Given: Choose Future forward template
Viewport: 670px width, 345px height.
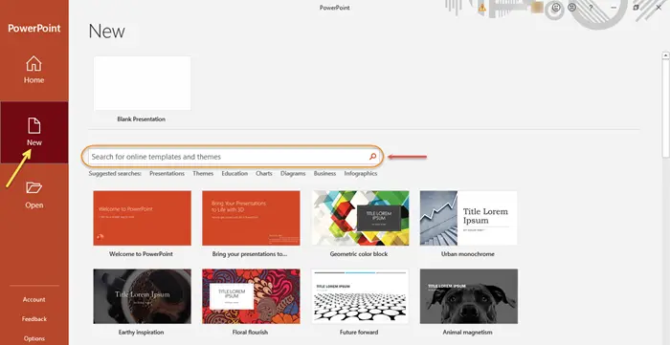Looking at the screenshot, I should (360, 296).
